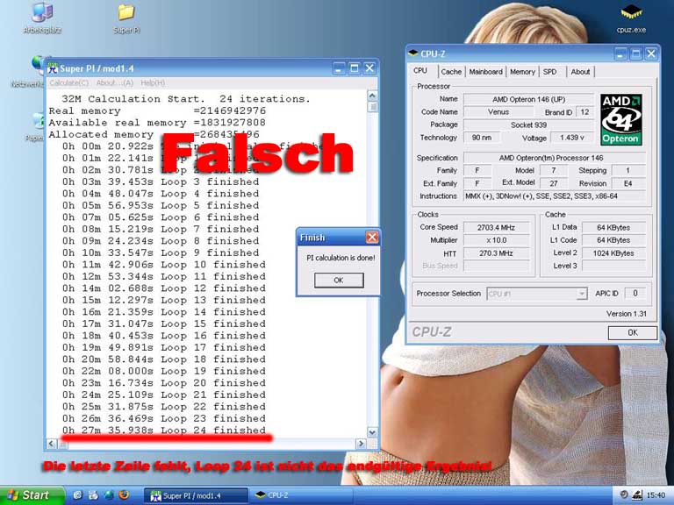The height and width of the screenshot is (505, 674).
Task: Click the Voltage value 1.439 v
Action: click(571, 138)
